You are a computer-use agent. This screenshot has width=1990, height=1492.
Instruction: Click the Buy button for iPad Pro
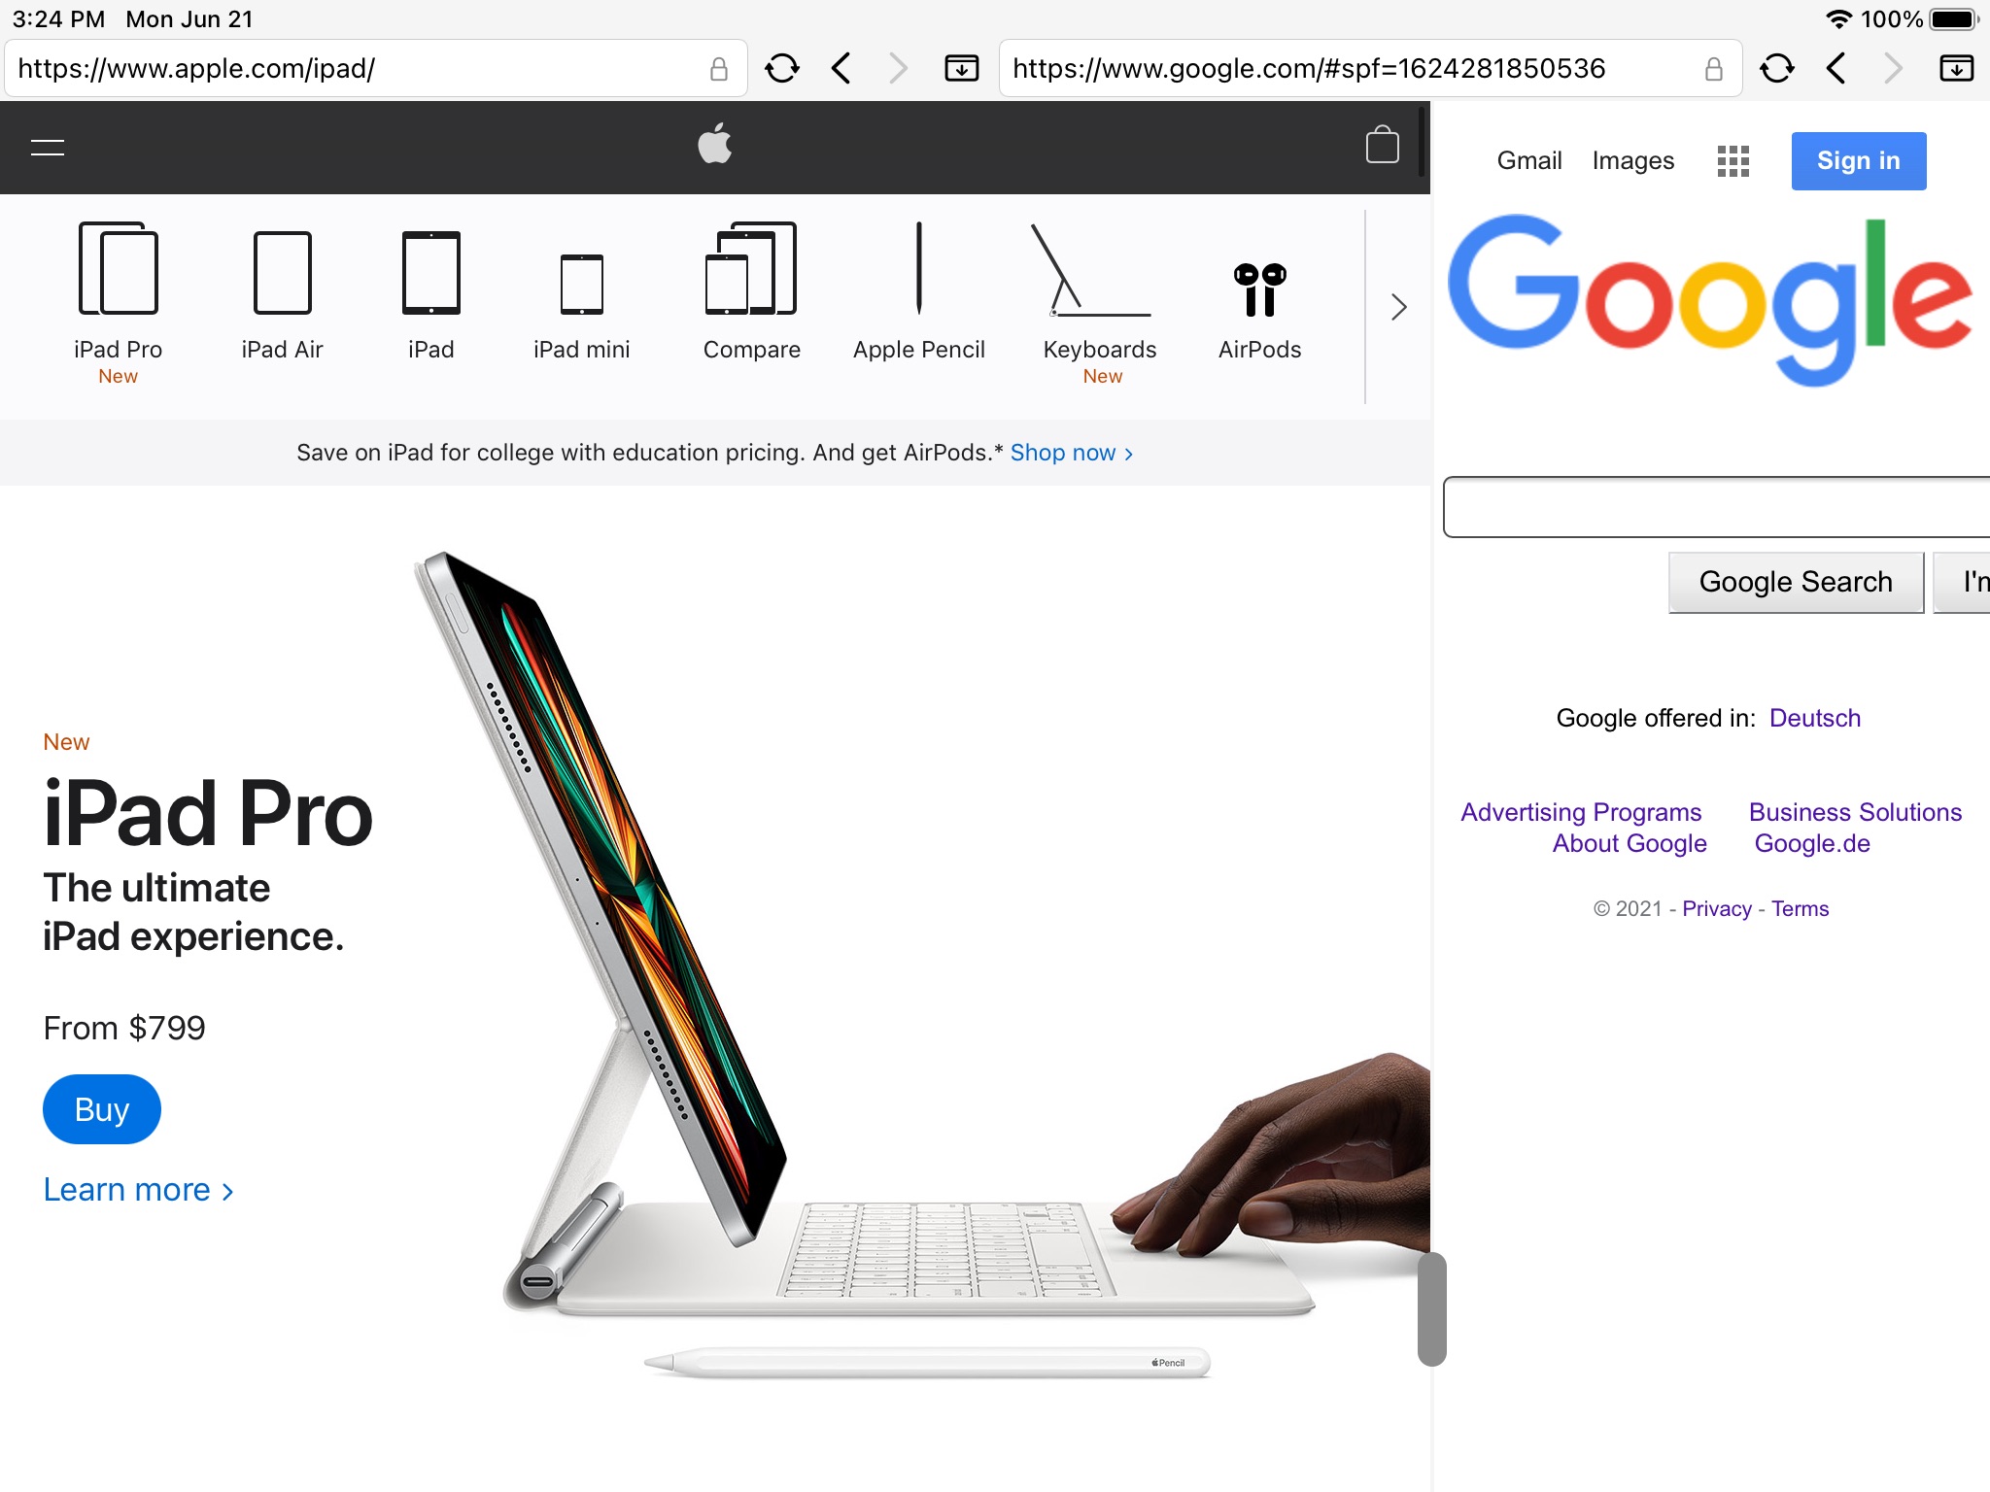tap(100, 1108)
